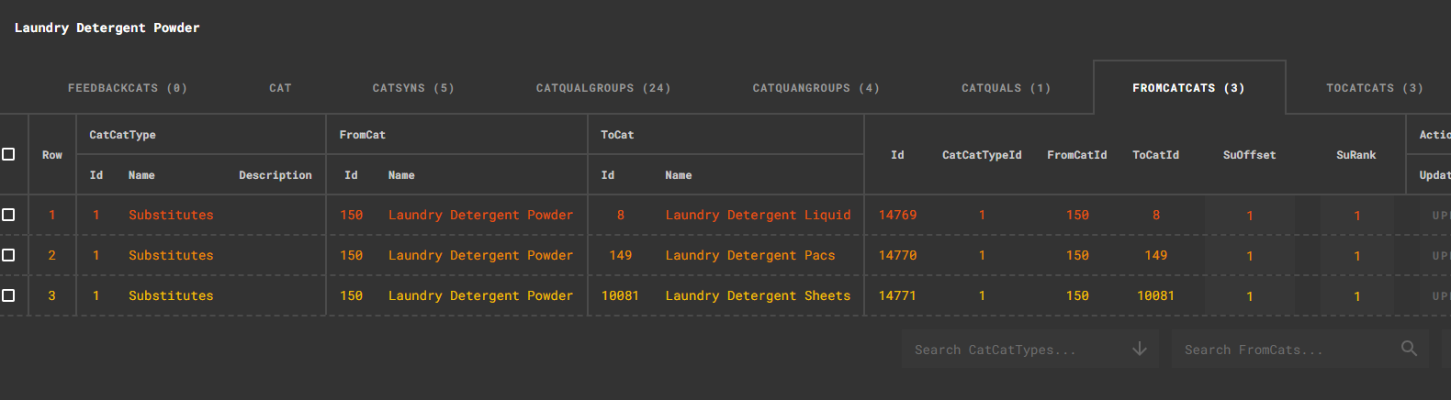This screenshot has height=400, width=1451.
Task: Edit SuOffset field for row 14770
Action: point(1250,255)
